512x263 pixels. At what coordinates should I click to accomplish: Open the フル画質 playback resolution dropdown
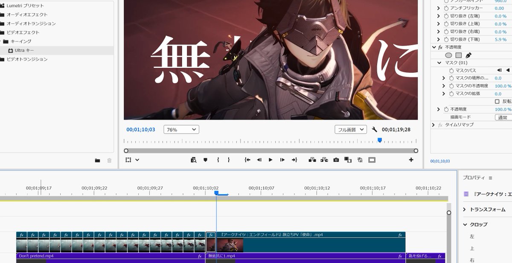351,129
